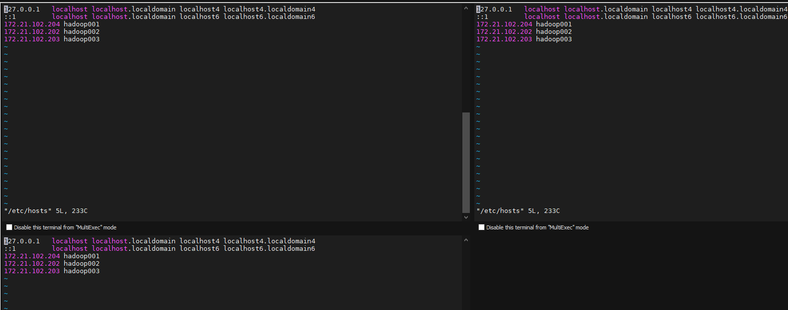
Task: Click scroll-up arrow of bottom-left terminal
Action: click(x=466, y=240)
